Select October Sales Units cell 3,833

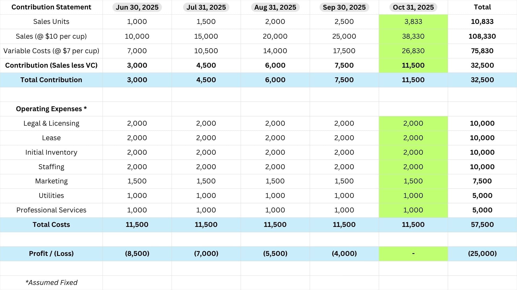click(413, 21)
